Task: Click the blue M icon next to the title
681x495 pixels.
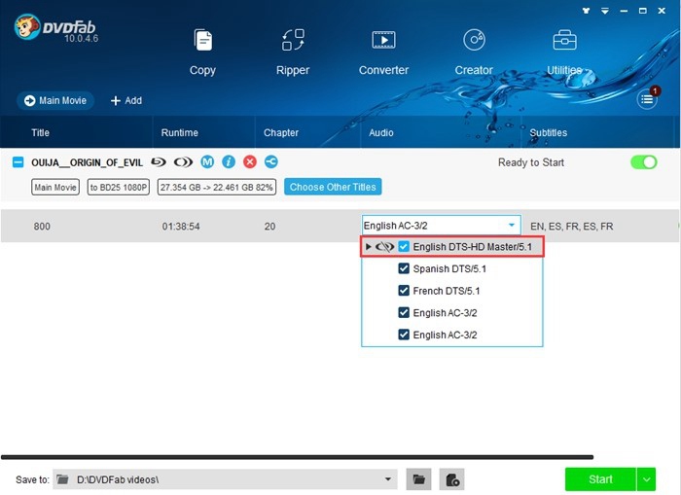Action: click(x=207, y=162)
